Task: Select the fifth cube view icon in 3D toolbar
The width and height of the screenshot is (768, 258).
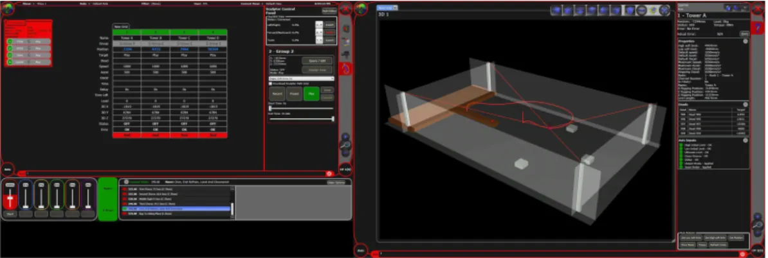Action: [604, 10]
